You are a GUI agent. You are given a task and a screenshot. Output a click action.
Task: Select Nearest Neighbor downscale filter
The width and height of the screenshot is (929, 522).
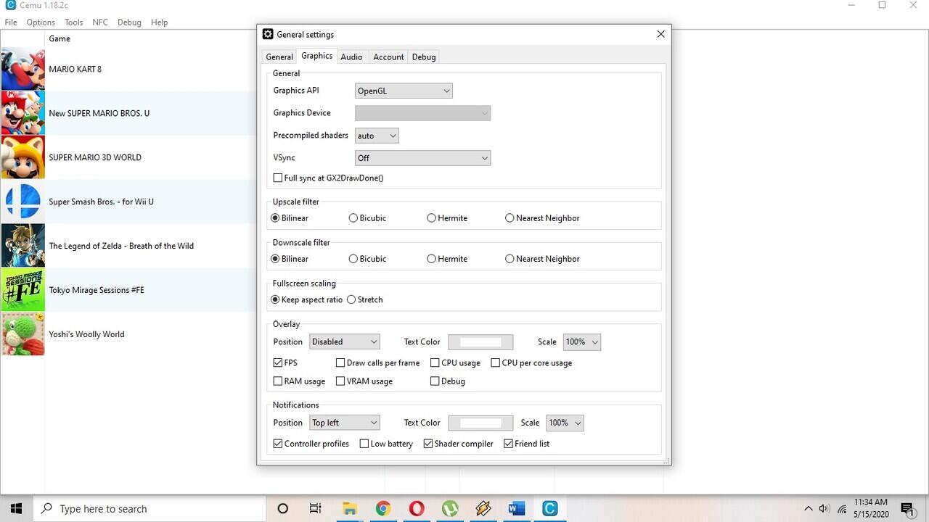(542, 258)
